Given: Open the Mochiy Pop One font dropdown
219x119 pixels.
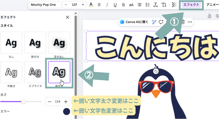Looking at the screenshot, I should coord(45,5).
